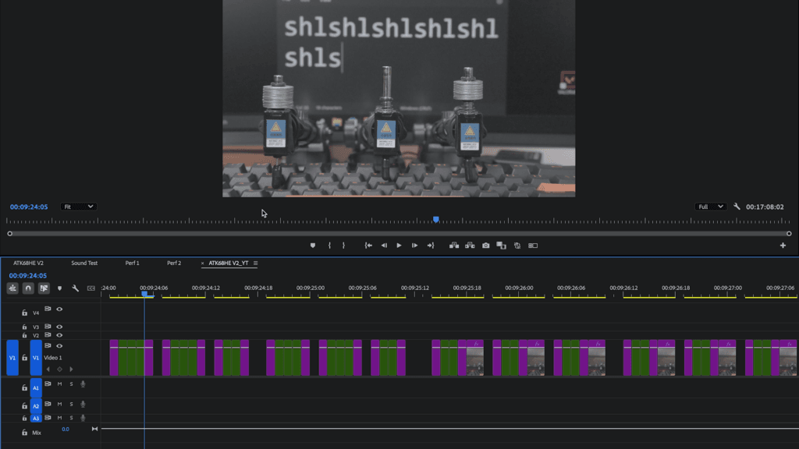Toggle sync lock on audio track A2

(48, 405)
